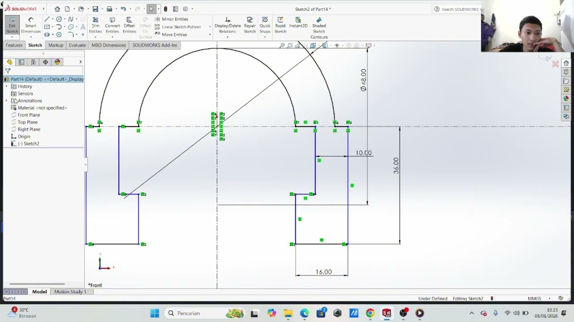Activate Trim Entities tool
The image size is (574, 322).
point(96,25)
